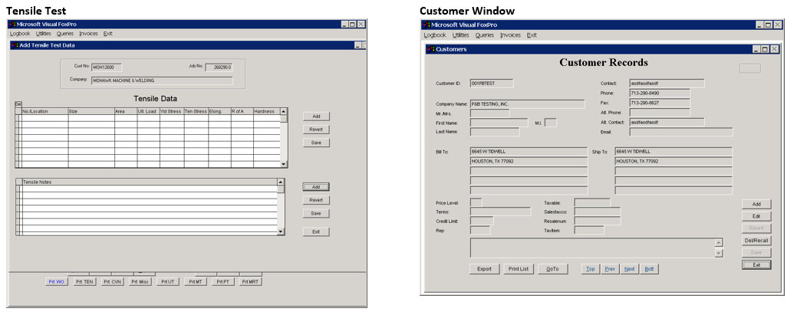This screenshot has height=315, width=794.
Task: Open Queries menu in the Customer Window
Action: (485, 35)
